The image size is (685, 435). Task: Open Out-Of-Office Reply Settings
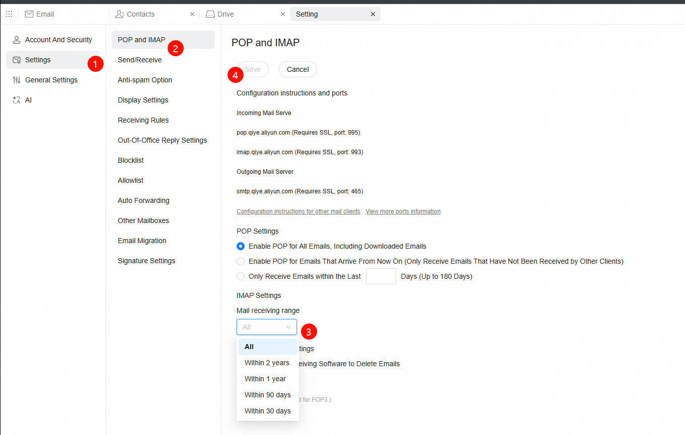(x=163, y=140)
